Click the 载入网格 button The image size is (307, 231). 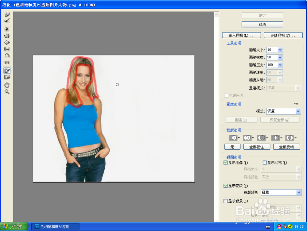(241, 35)
